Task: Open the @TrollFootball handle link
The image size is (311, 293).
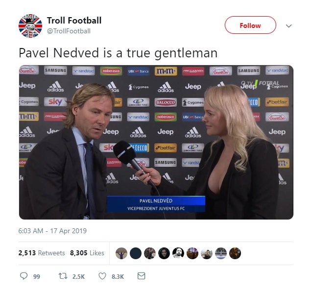Action: (x=69, y=31)
